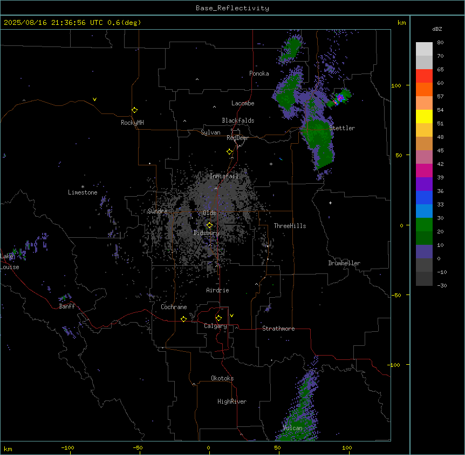Click the yellow diamond marker above Didsbury
This screenshot has width=465, height=455.
[x=209, y=225]
